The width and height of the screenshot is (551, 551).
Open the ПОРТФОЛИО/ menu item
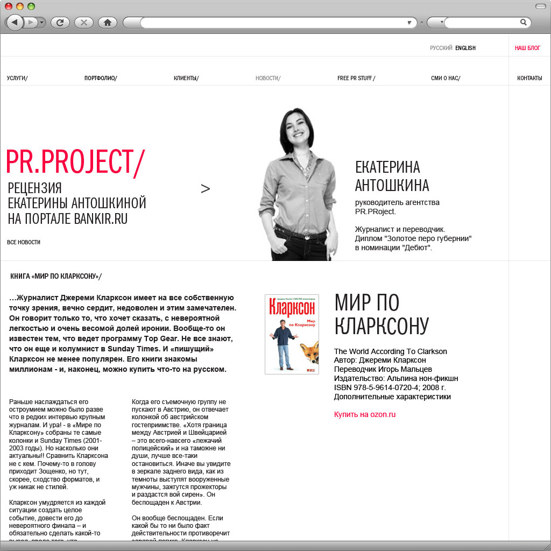click(x=101, y=78)
